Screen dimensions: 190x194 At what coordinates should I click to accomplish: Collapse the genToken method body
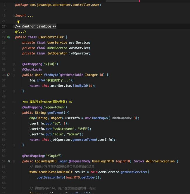click(x=14, y=113)
